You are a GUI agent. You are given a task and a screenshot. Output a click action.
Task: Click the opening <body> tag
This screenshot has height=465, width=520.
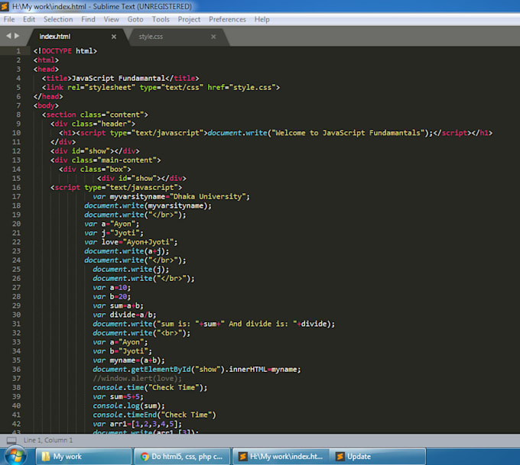coord(46,105)
